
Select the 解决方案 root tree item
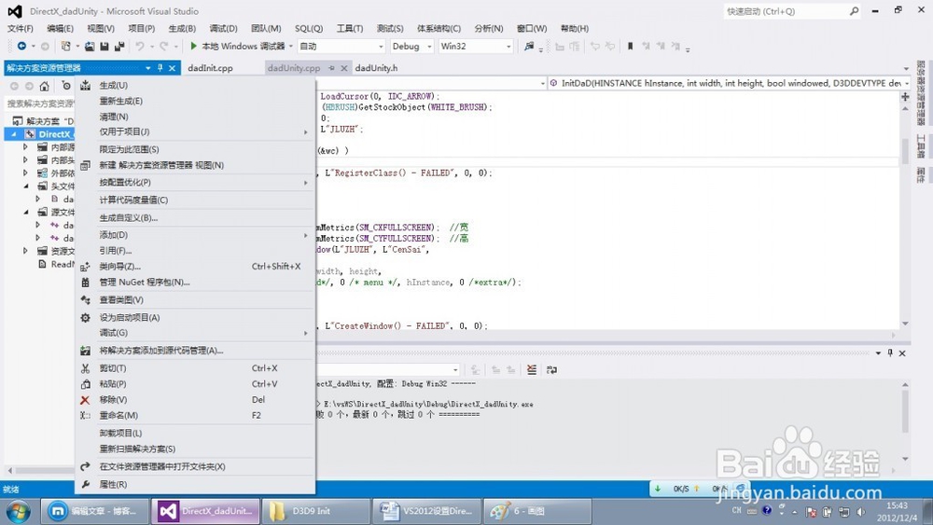click(x=43, y=121)
